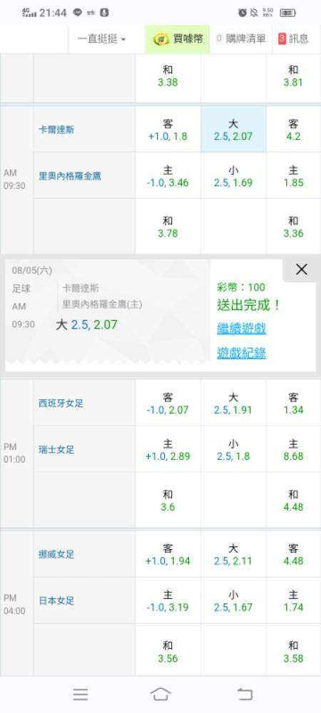Pick 主 8.68 odds for 瑞士女足
This screenshot has height=713, width=321.
click(x=293, y=450)
